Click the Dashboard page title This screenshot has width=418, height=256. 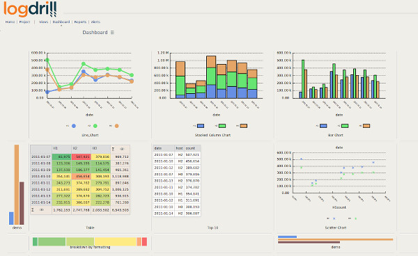pos(95,33)
